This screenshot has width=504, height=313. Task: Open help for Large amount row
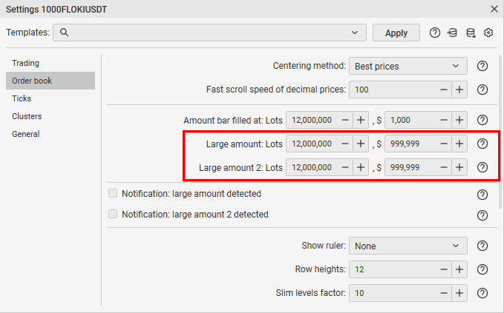click(482, 144)
